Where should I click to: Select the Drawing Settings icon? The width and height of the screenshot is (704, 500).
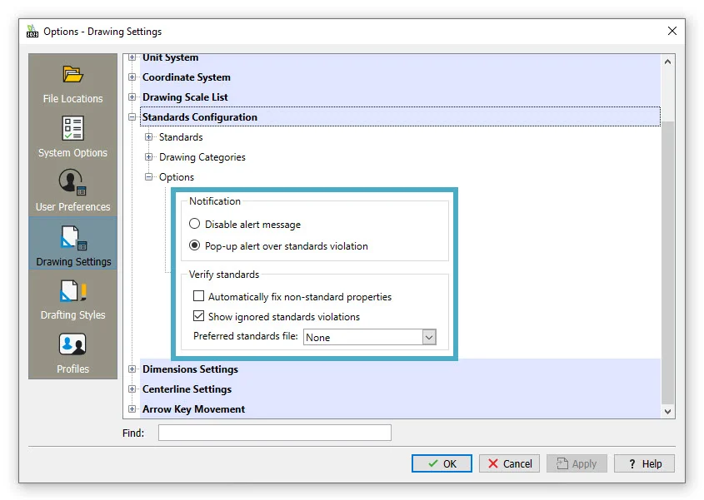[x=72, y=239]
